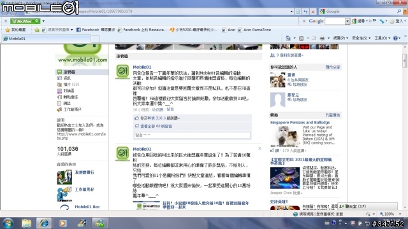408x229 pixels.
Task: Click the Read Mail icon in command bar
Action: [314, 38]
